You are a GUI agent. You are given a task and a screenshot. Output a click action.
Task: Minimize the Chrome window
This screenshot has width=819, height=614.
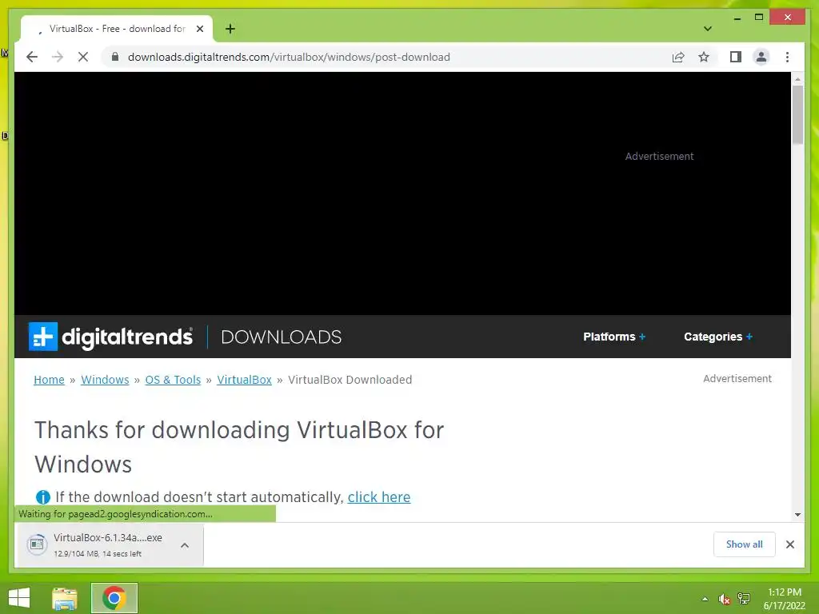click(x=737, y=18)
